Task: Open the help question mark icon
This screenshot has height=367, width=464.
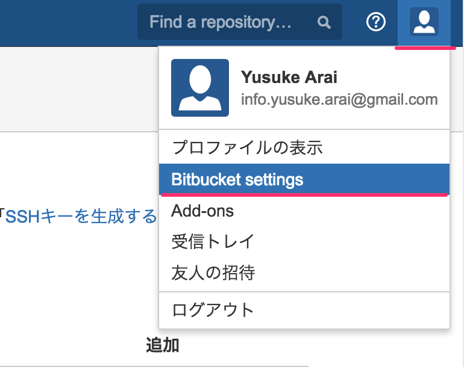Action: 376,22
